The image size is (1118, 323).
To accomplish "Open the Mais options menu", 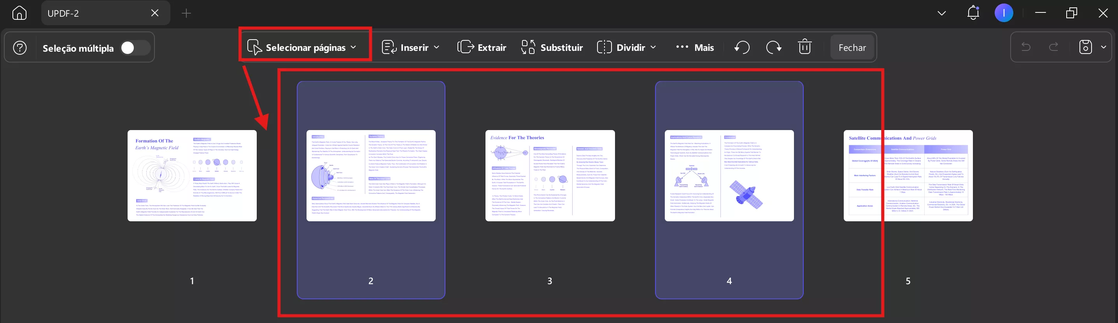I will (x=695, y=47).
